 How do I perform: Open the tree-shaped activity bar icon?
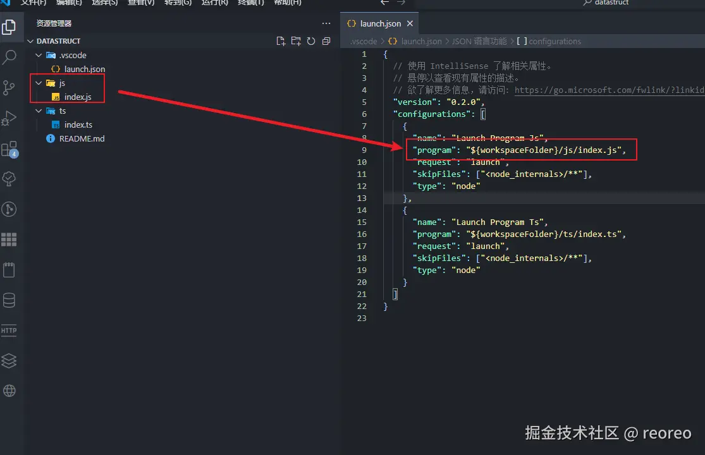click(x=9, y=179)
